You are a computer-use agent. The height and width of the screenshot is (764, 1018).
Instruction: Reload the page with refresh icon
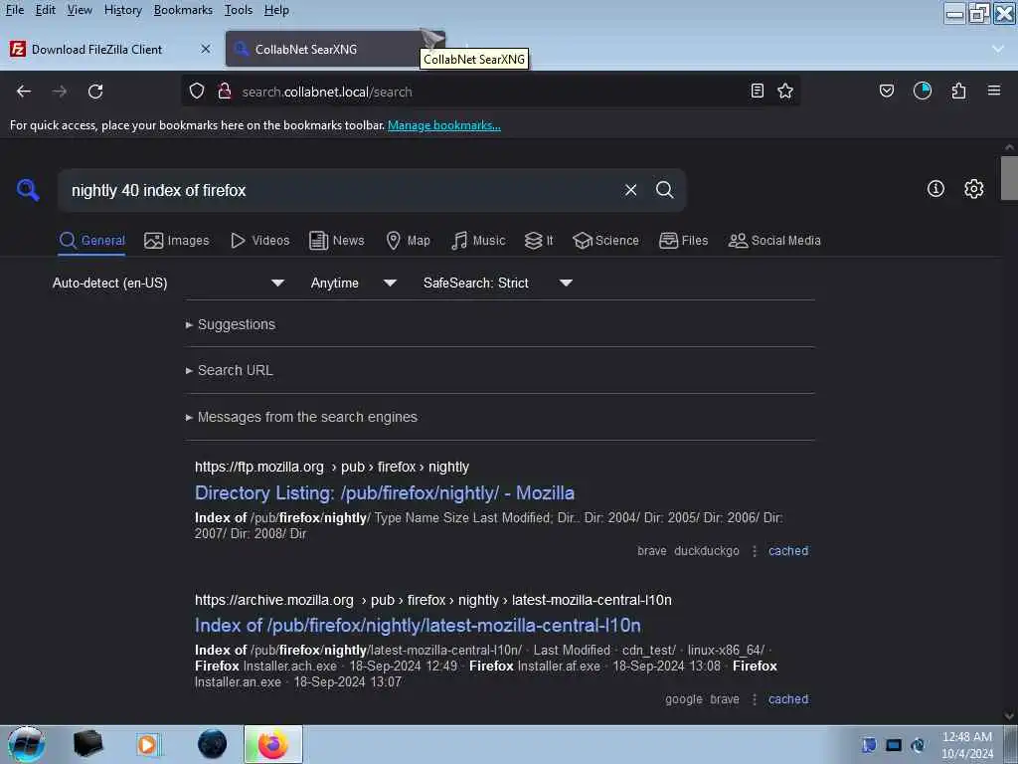click(x=95, y=92)
